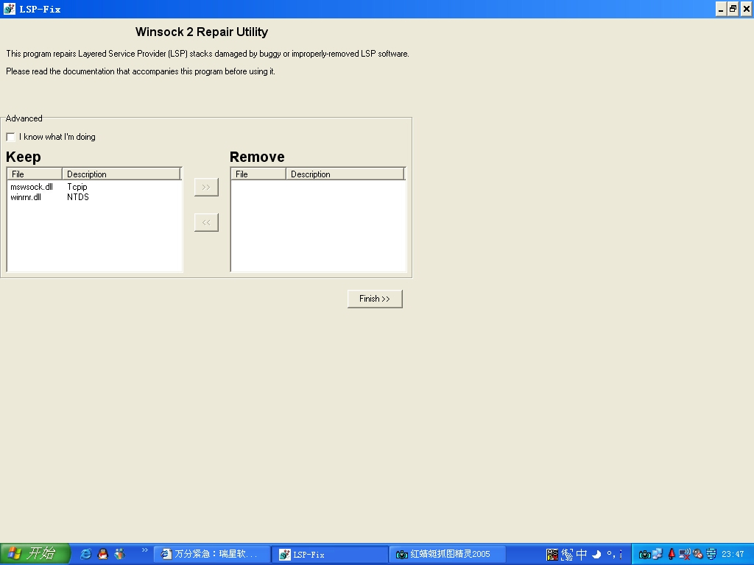This screenshot has height=565, width=754.
Task: Toggle the 中 Chinese input mode
Action: (x=582, y=555)
